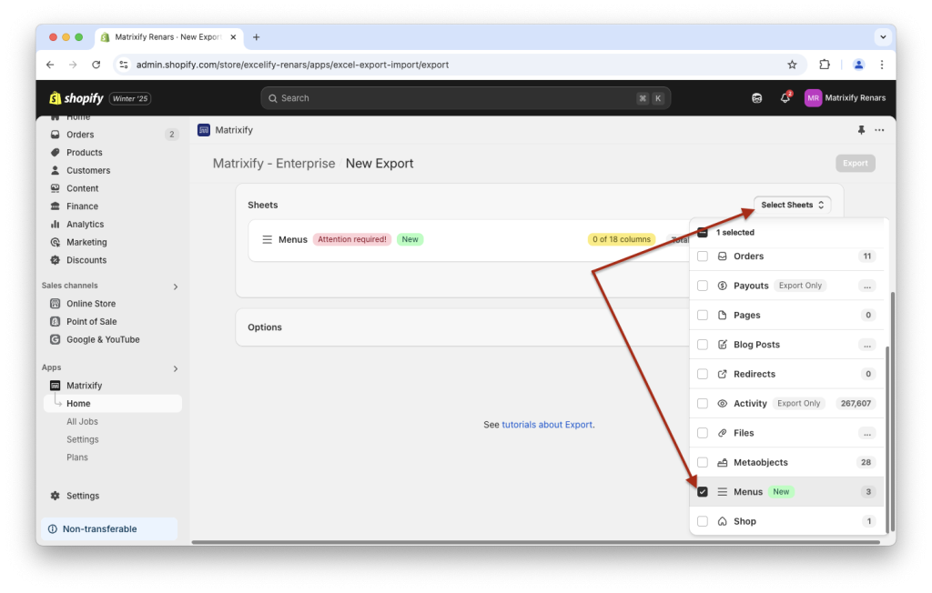Click the notifications bell in top bar
This screenshot has width=932, height=593.
[785, 97]
